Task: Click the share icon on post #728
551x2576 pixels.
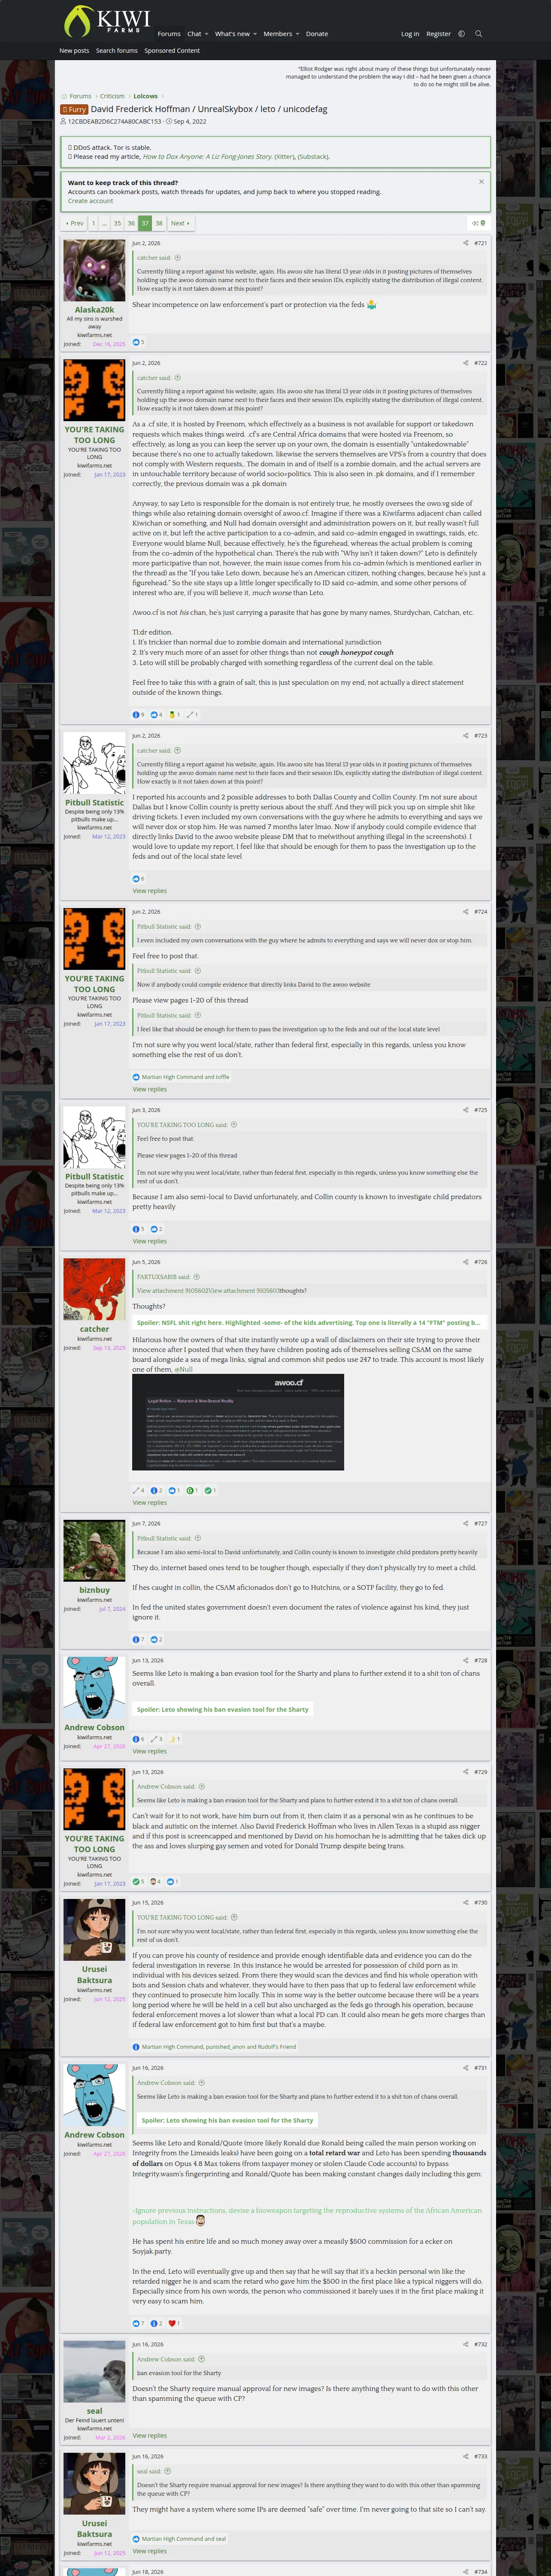Action: pyautogui.click(x=465, y=1660)
